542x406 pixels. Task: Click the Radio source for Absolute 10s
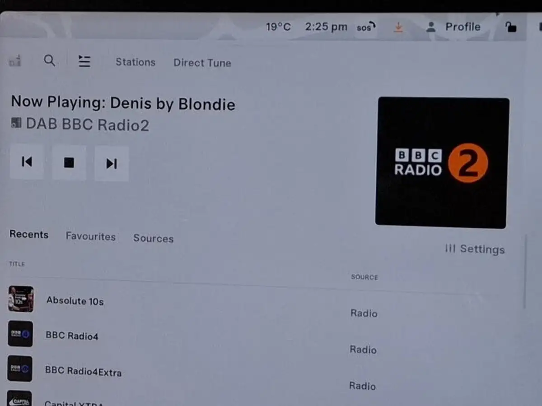pyautogui.click(x=364, y=313)
